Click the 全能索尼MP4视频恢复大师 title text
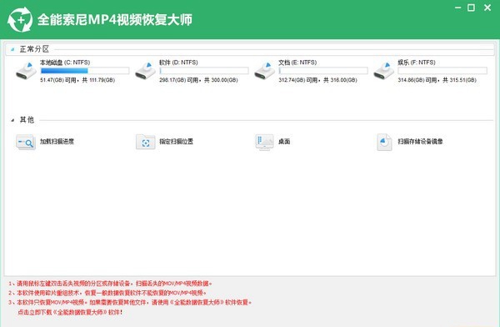This screenshot has height=327, width=500. [115, 20]
